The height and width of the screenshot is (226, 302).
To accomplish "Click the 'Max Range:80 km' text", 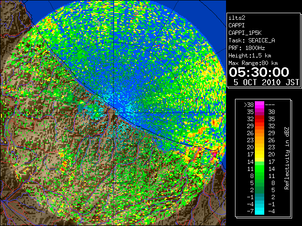I will click(x=253, y=63).
